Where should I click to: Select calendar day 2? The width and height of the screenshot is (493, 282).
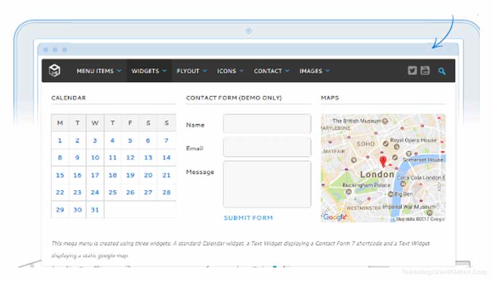coord(78,140)
